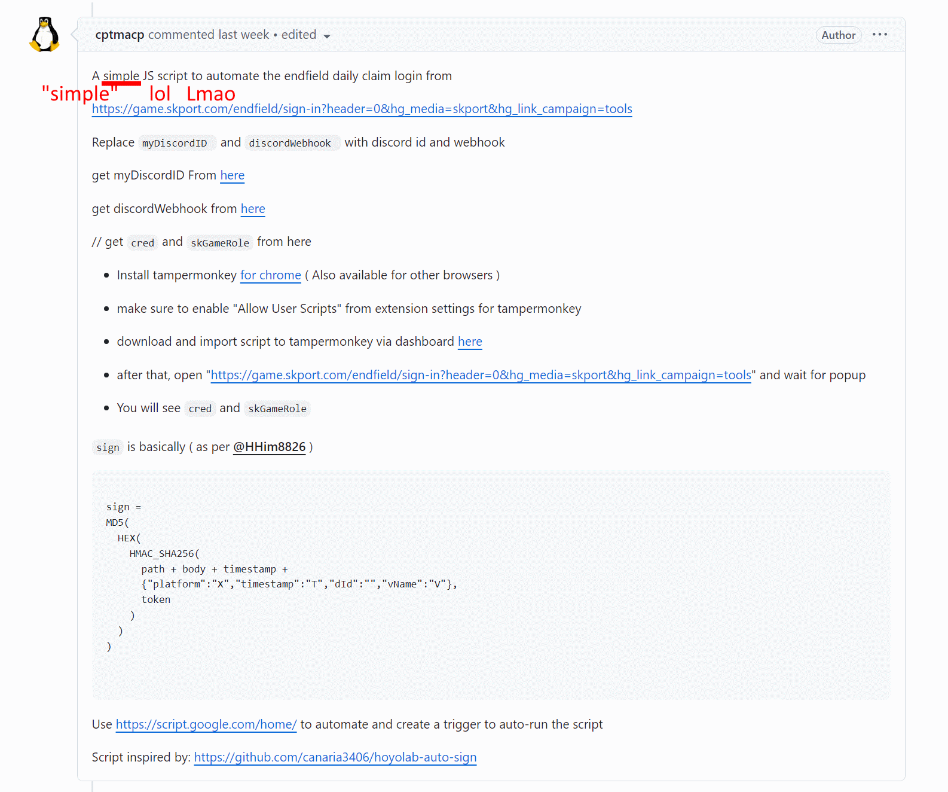Click the cred code in '// get' line

pos(143,243)
